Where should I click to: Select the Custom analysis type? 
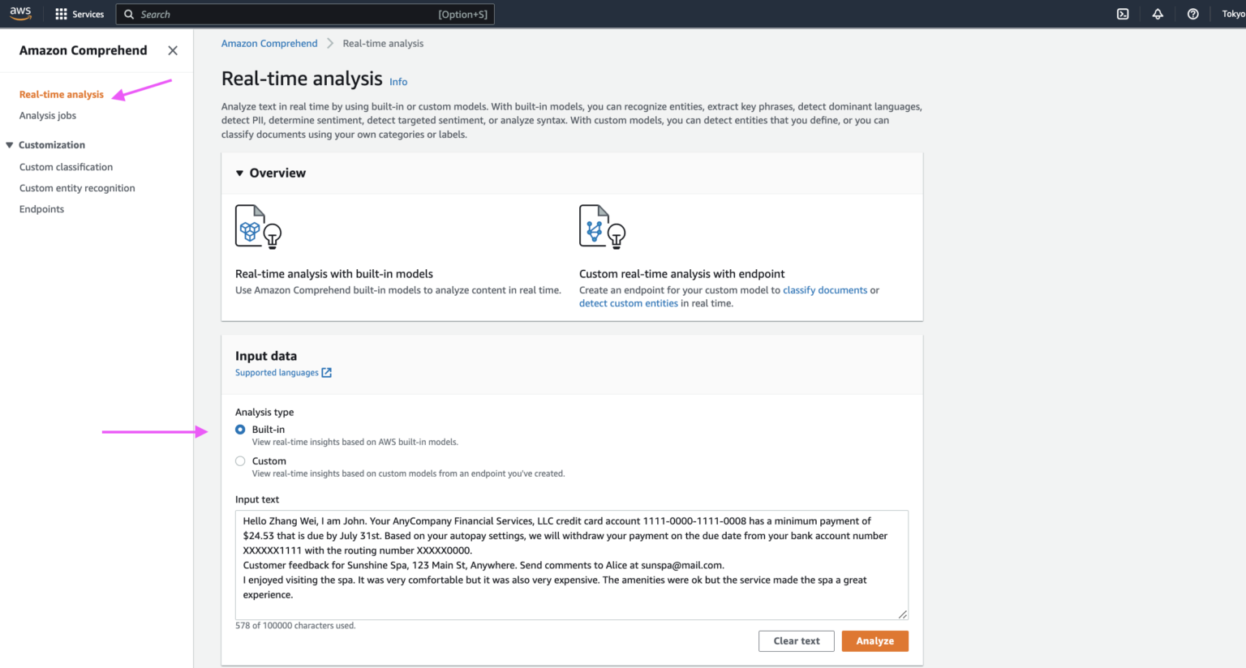pos(239,460)
